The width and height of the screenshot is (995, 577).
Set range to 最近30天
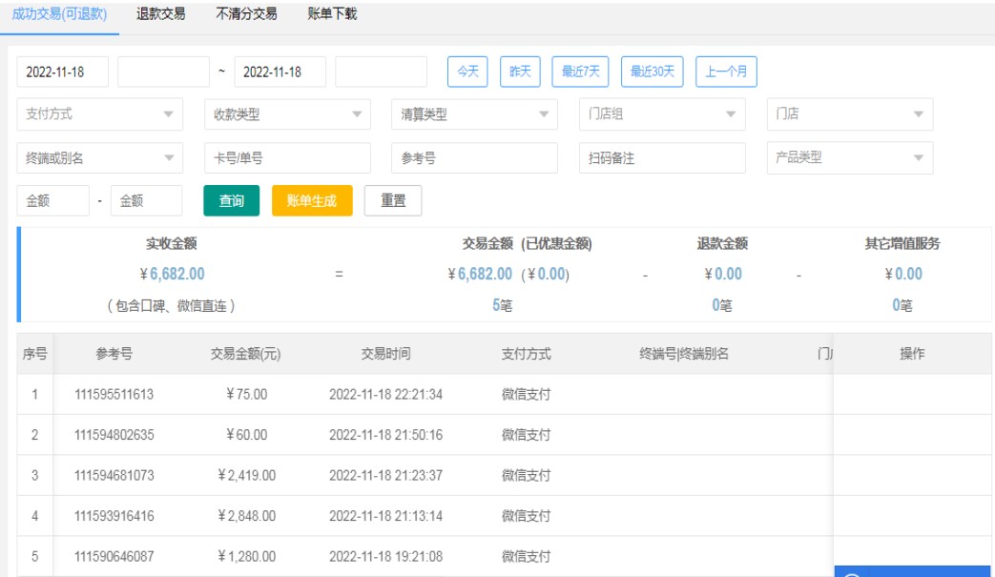coord(652,72)
